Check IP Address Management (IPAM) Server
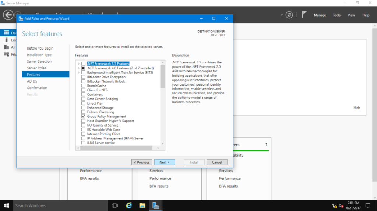This screenshot has width=377, height=211. coord(84,138)
